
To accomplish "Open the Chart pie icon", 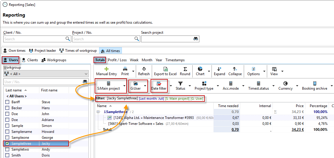I will coord(200,69).
